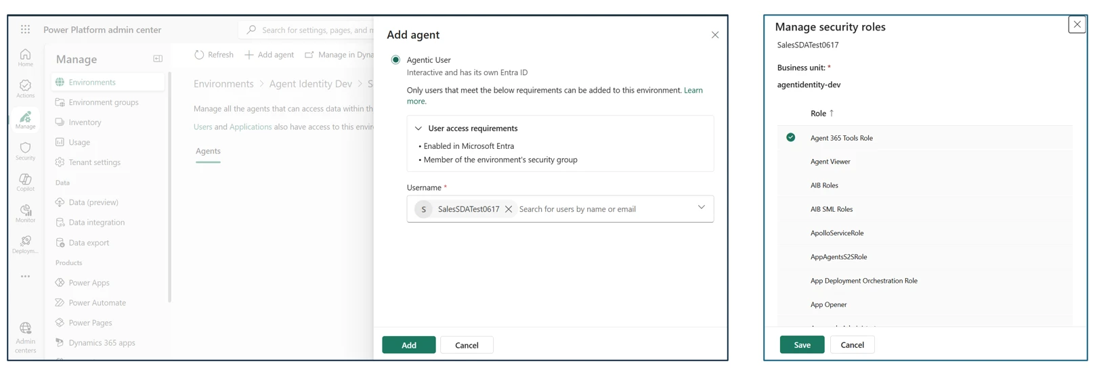This screenshot has width=1095, height=368.
Task: Select the Agent Viewer role
Action: pyautogui.click(x=925, y=162)
